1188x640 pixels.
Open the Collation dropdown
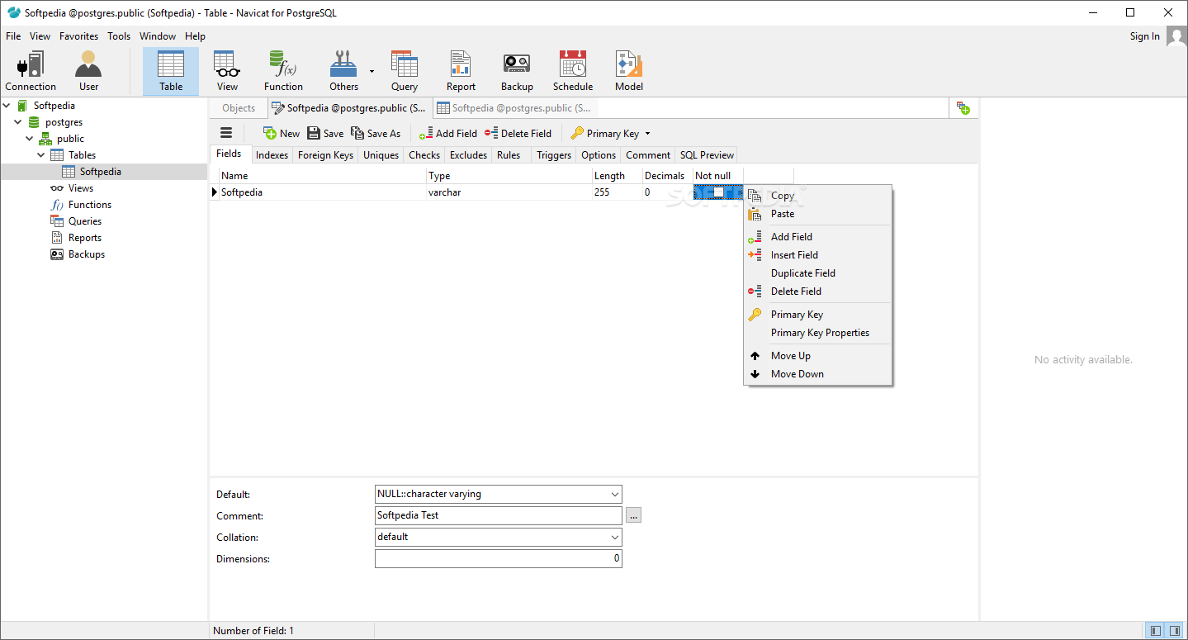tap(614, 538)
